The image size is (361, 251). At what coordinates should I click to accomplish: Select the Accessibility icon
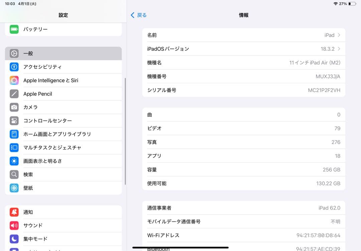15,67
